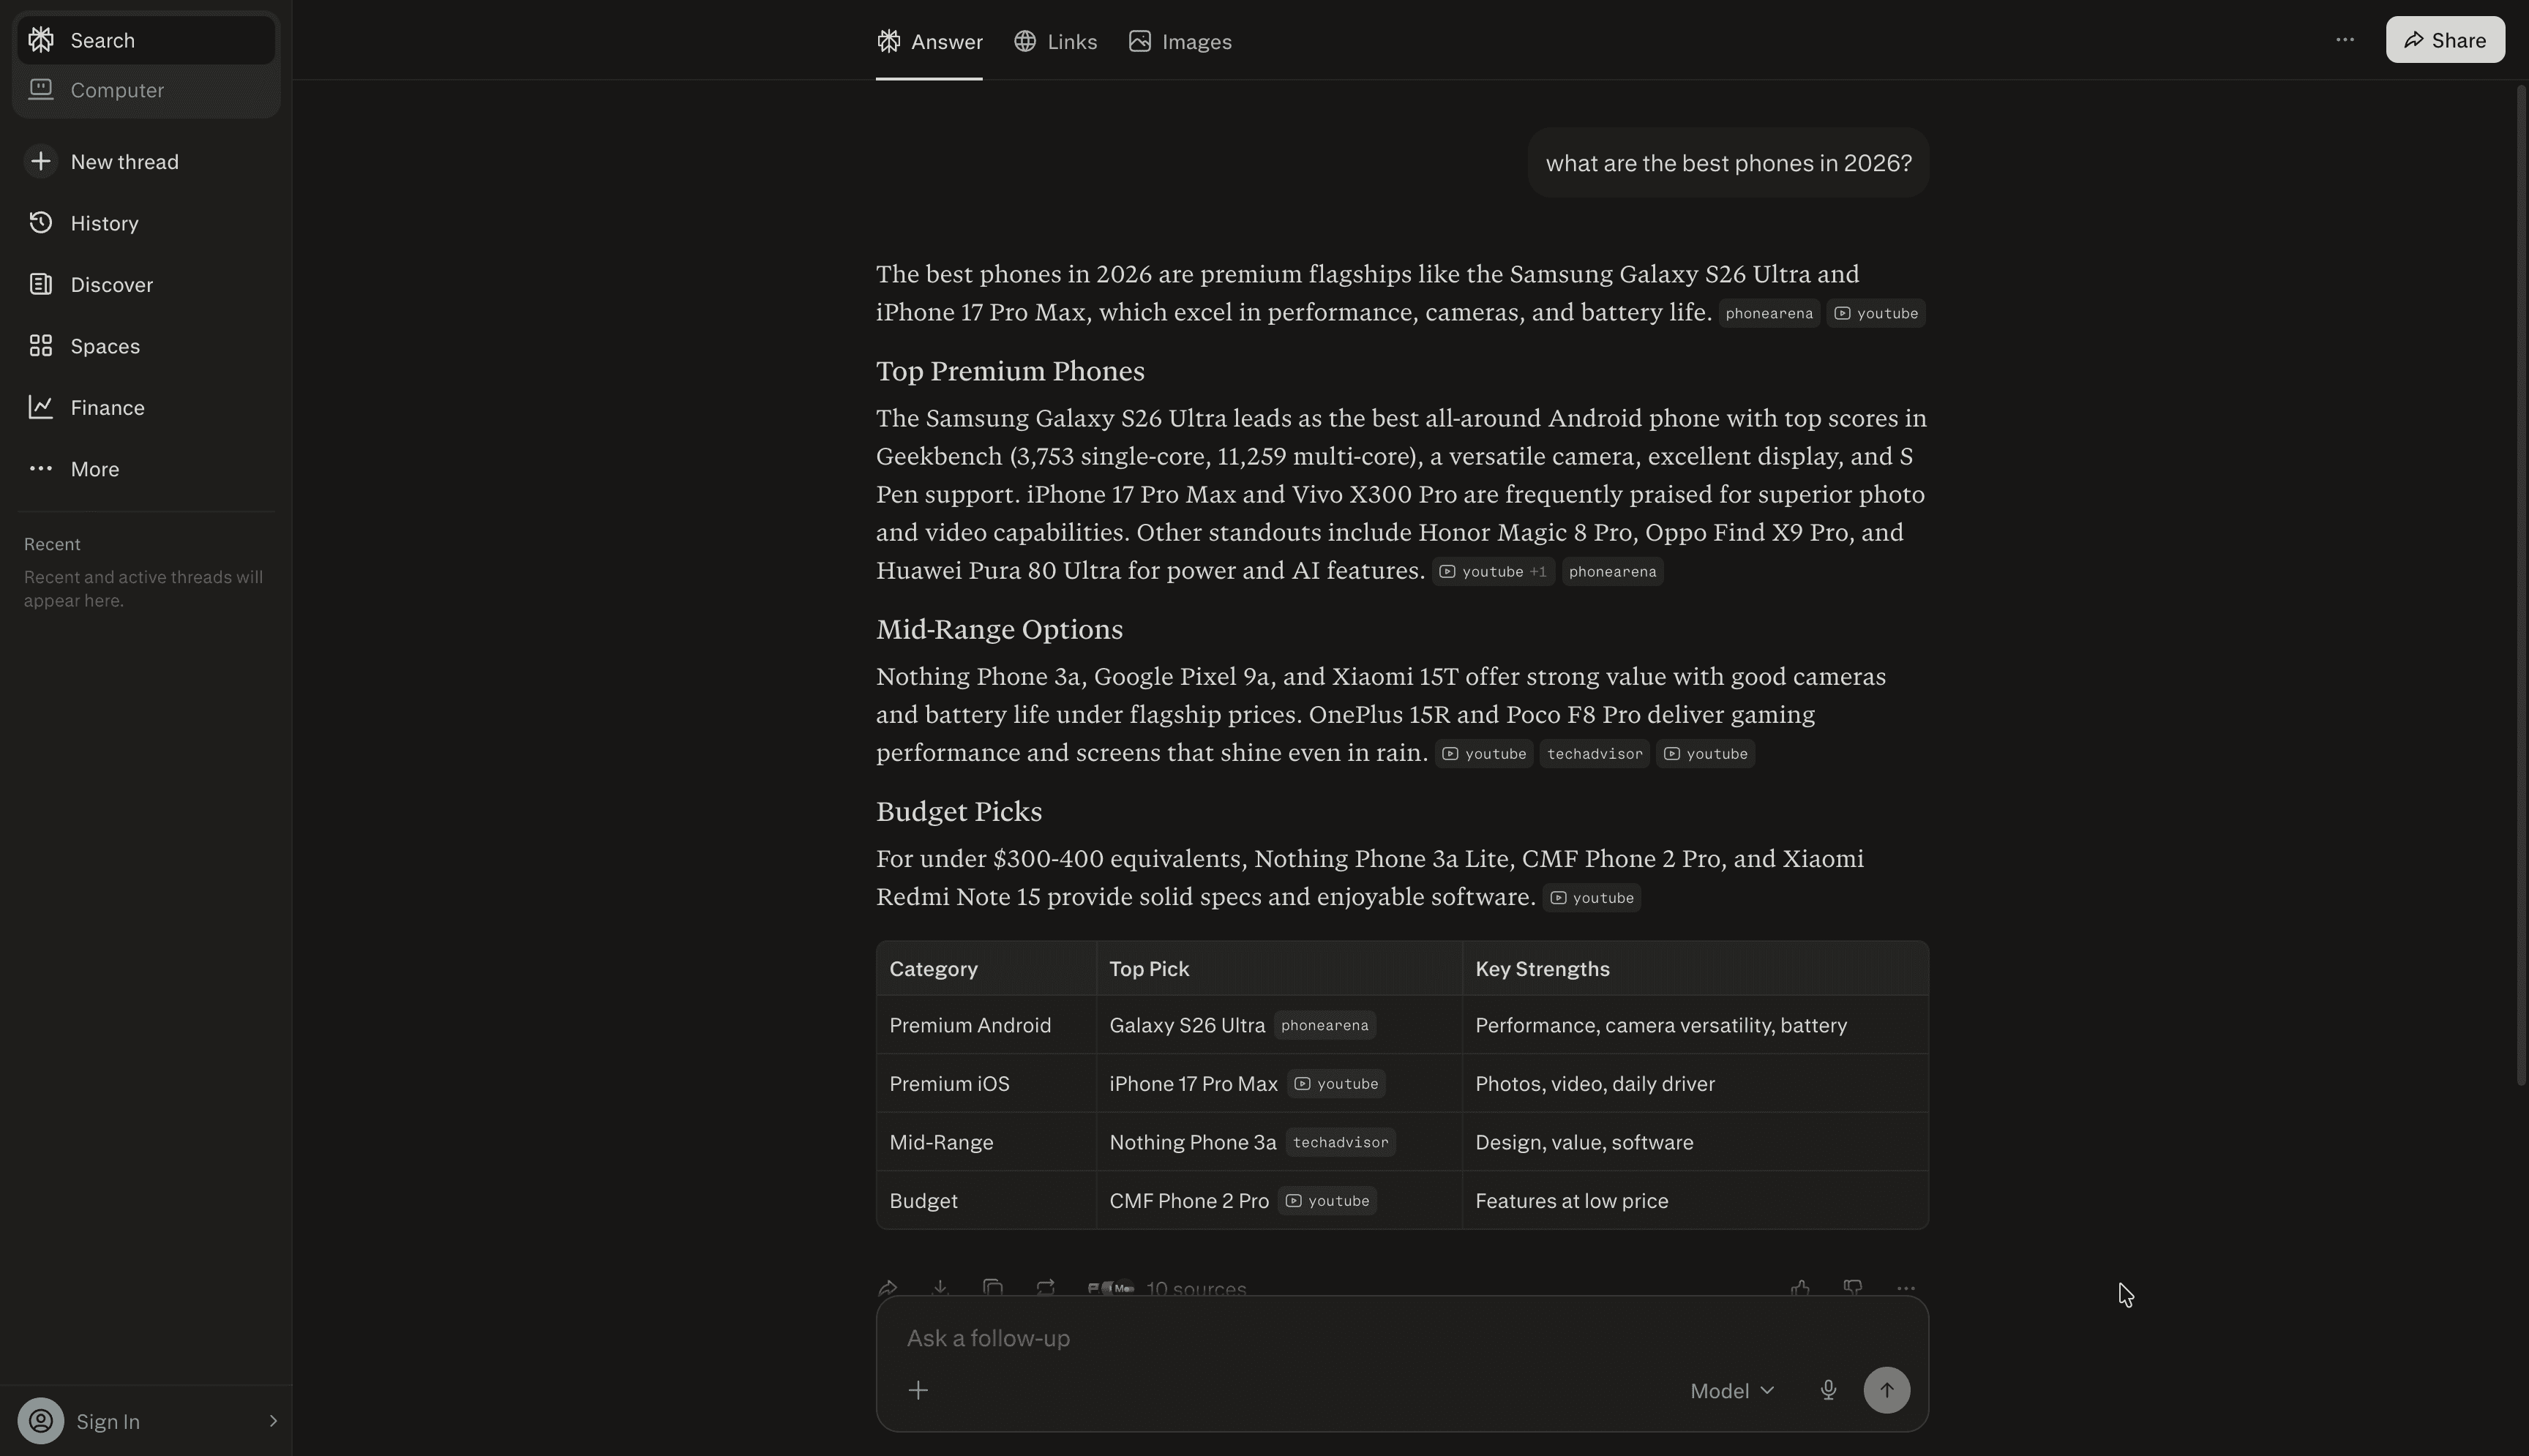Viewport: 2529px width, 1456px height.
Task: Click the microphone voice input icon
Action: [1827, 1390]
